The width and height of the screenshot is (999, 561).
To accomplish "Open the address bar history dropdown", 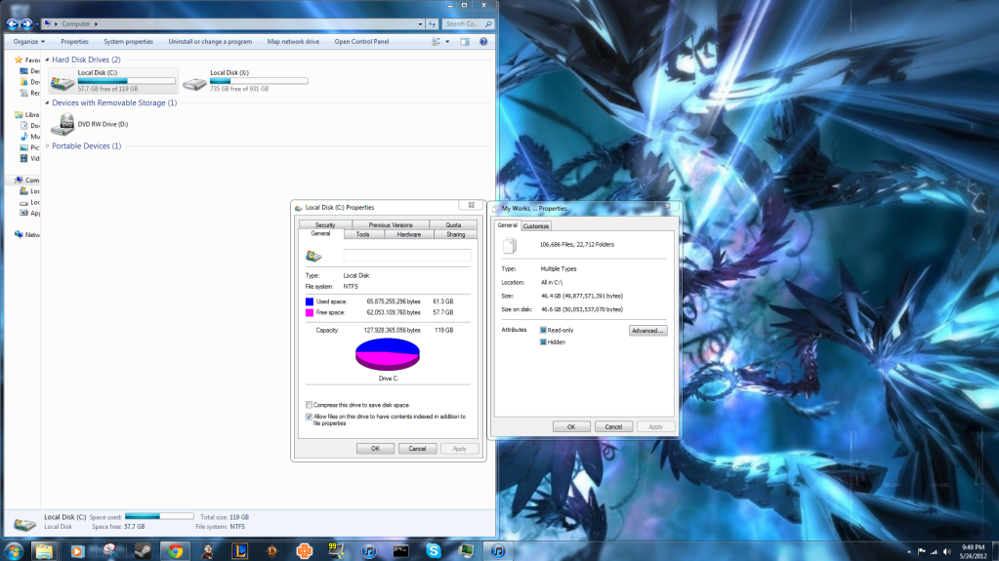I will (420, 24).
